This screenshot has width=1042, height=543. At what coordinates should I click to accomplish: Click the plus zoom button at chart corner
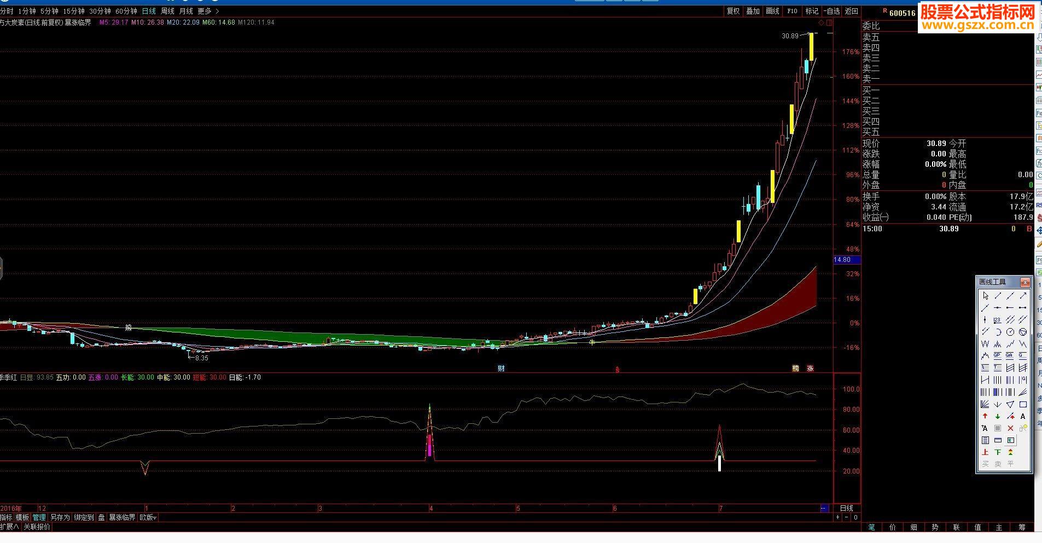(x=837, y=517)
